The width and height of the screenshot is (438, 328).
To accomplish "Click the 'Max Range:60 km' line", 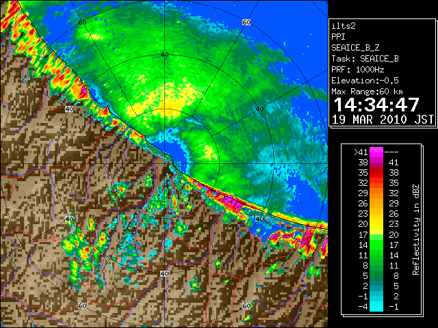I will tap(368, 92).
